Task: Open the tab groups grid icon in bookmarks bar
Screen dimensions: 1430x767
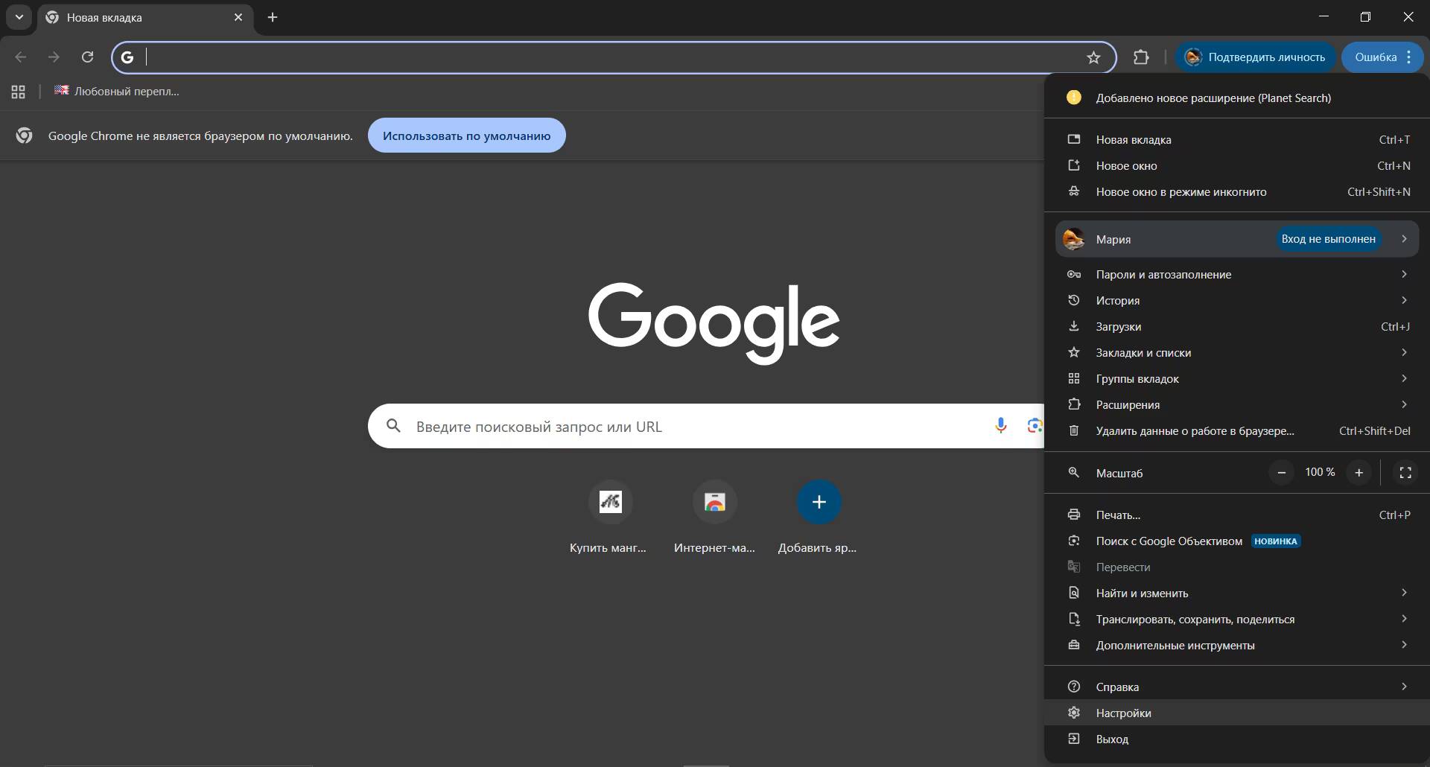Action: tap(19, 92)
